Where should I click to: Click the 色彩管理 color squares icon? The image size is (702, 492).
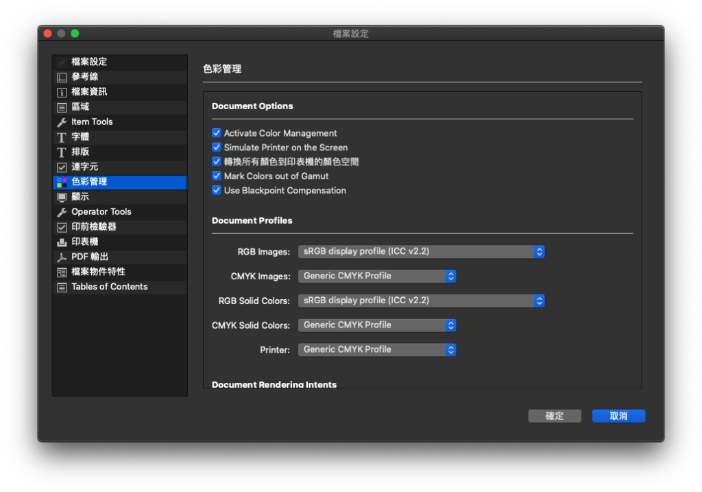62,183
